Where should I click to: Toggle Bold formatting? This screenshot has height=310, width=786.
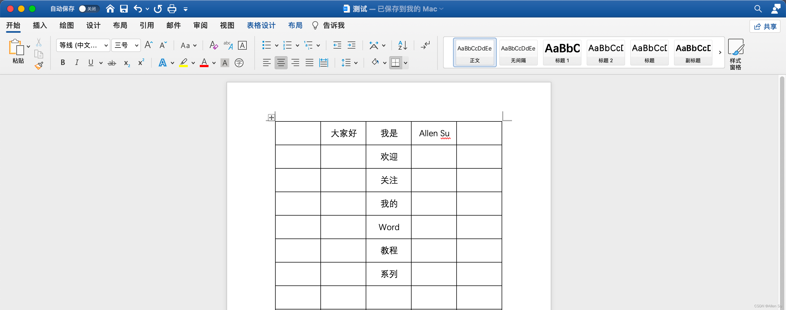coord(62,62)
